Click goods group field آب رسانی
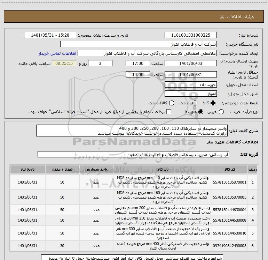The height and width of the screenshot is (260, 268). point(133,154)
